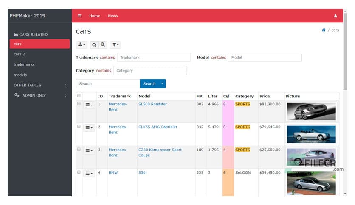Click the blue Search button

[x=149, y=84]
